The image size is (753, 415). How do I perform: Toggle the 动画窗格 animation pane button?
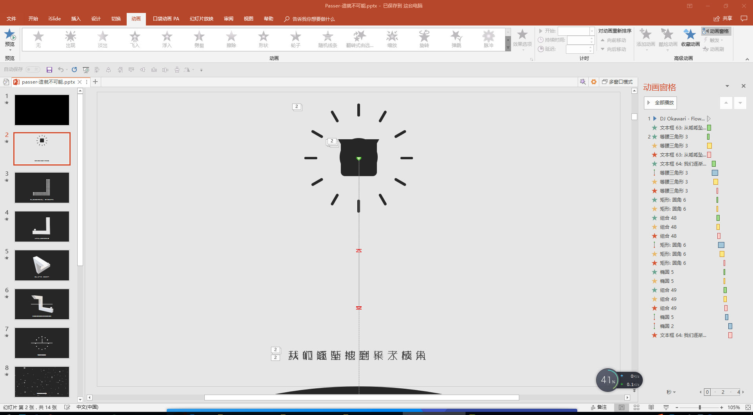pyautogui.click(x=716, y=31)
